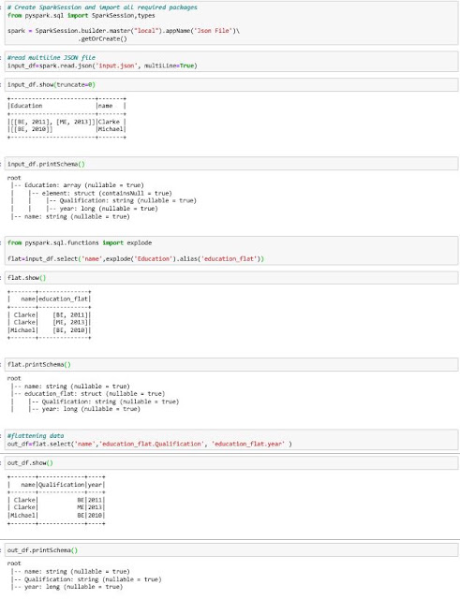Click the Qualification/year output table

pos(56,500)
